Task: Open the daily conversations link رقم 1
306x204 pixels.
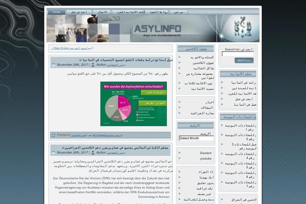Action: click(x=240, y=127)
